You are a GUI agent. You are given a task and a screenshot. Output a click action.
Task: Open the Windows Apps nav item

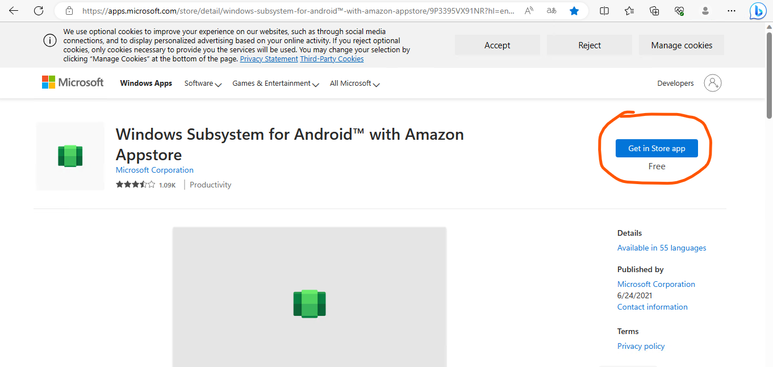coord(146,83)
